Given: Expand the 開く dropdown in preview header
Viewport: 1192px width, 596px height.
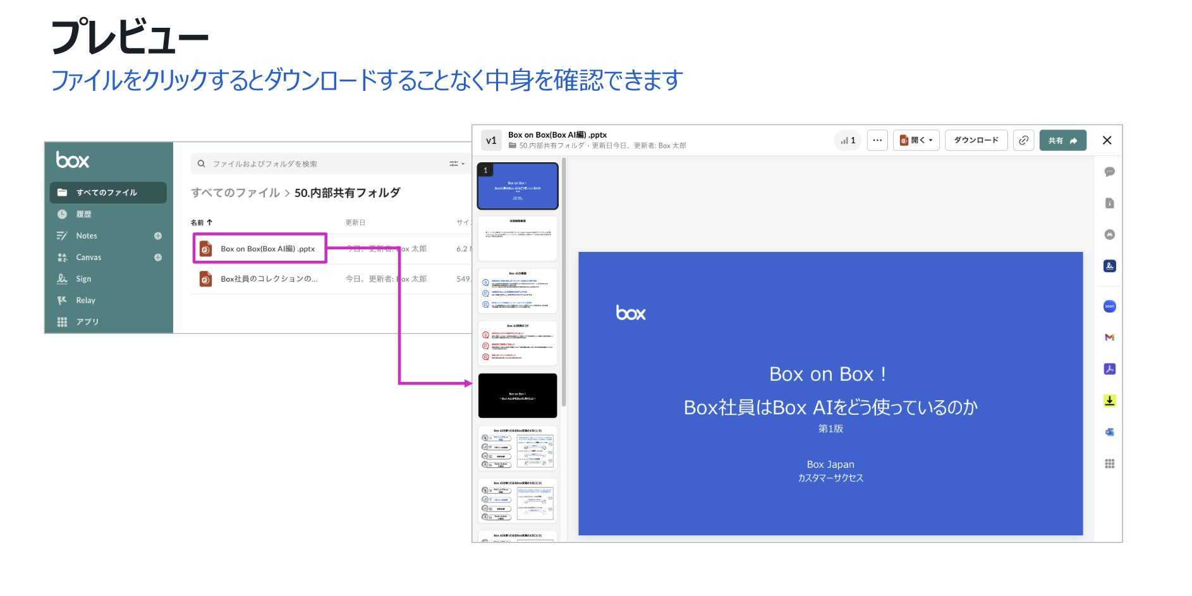Looking at the screenshot, I should pyautogui.click(x=916, y=140).
